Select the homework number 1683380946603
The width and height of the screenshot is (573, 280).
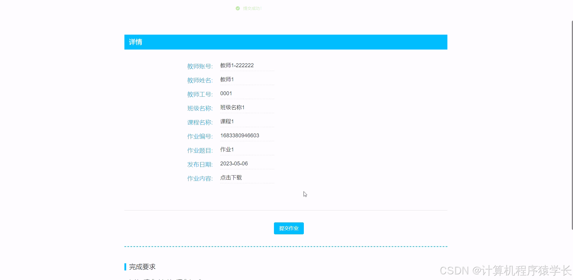point(240,136)
